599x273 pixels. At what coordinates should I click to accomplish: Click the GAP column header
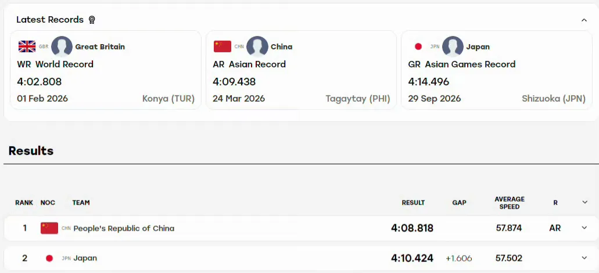coord(459,203)
